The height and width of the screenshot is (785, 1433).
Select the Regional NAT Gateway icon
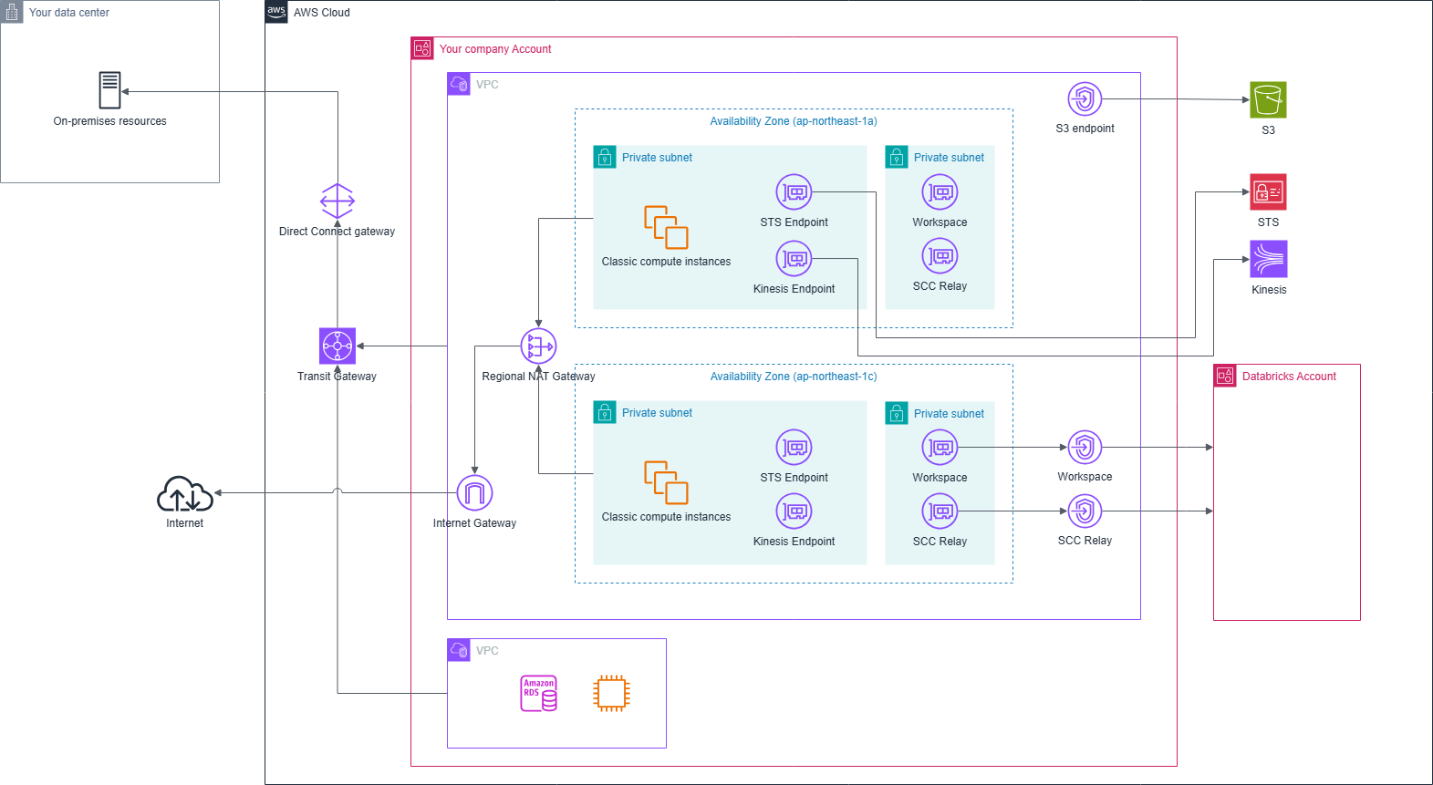click(538, 346)
